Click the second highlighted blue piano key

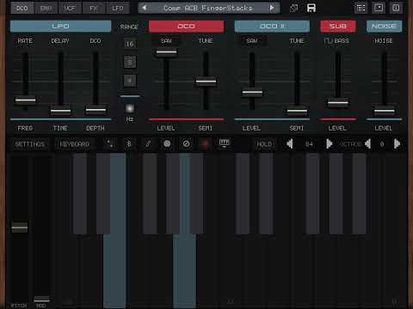[x=184, y=269]
